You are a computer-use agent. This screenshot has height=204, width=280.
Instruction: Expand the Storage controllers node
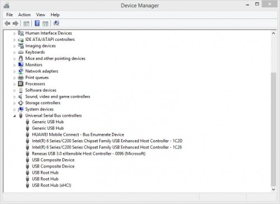pyautogui.click(x=15, y=104)
